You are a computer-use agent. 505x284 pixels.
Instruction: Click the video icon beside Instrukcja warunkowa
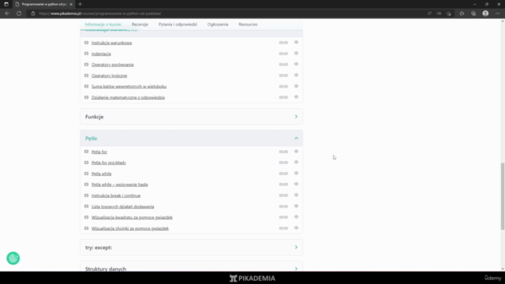pos(86,43)
